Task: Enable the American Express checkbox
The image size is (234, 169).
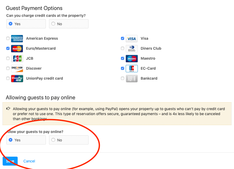Action: click(8, 38)
